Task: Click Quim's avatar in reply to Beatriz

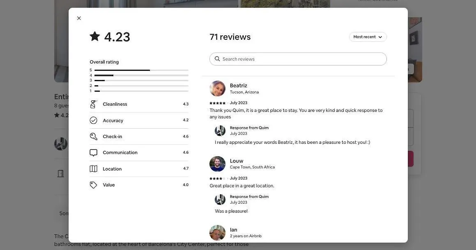Action: tap(220, 131)
